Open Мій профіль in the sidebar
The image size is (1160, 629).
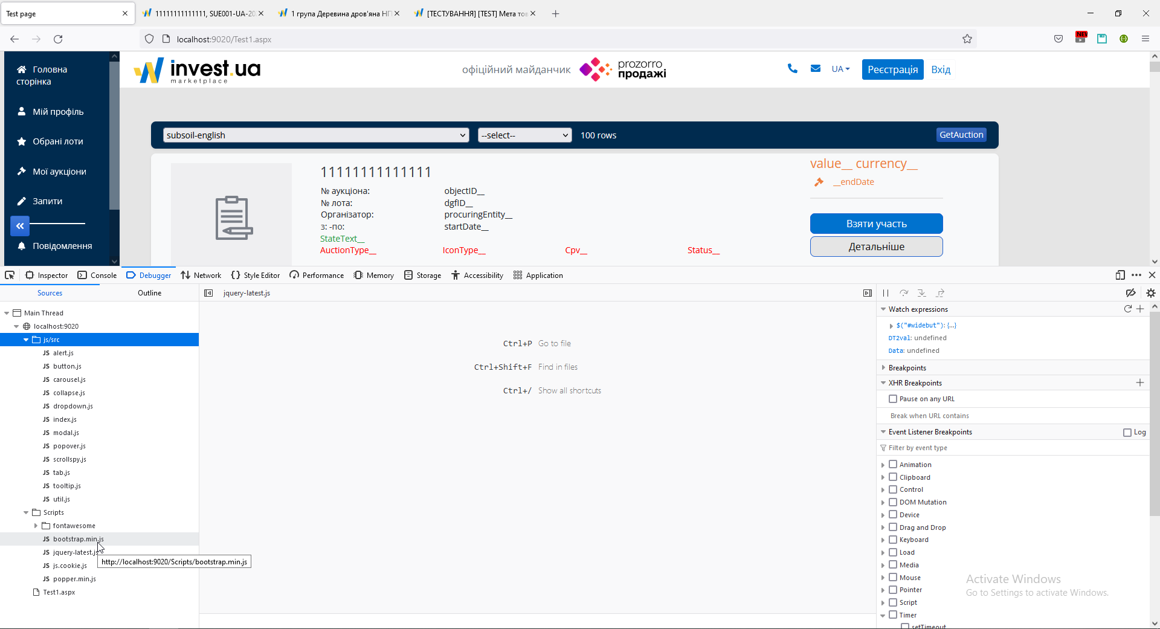(x=51, y=112)
